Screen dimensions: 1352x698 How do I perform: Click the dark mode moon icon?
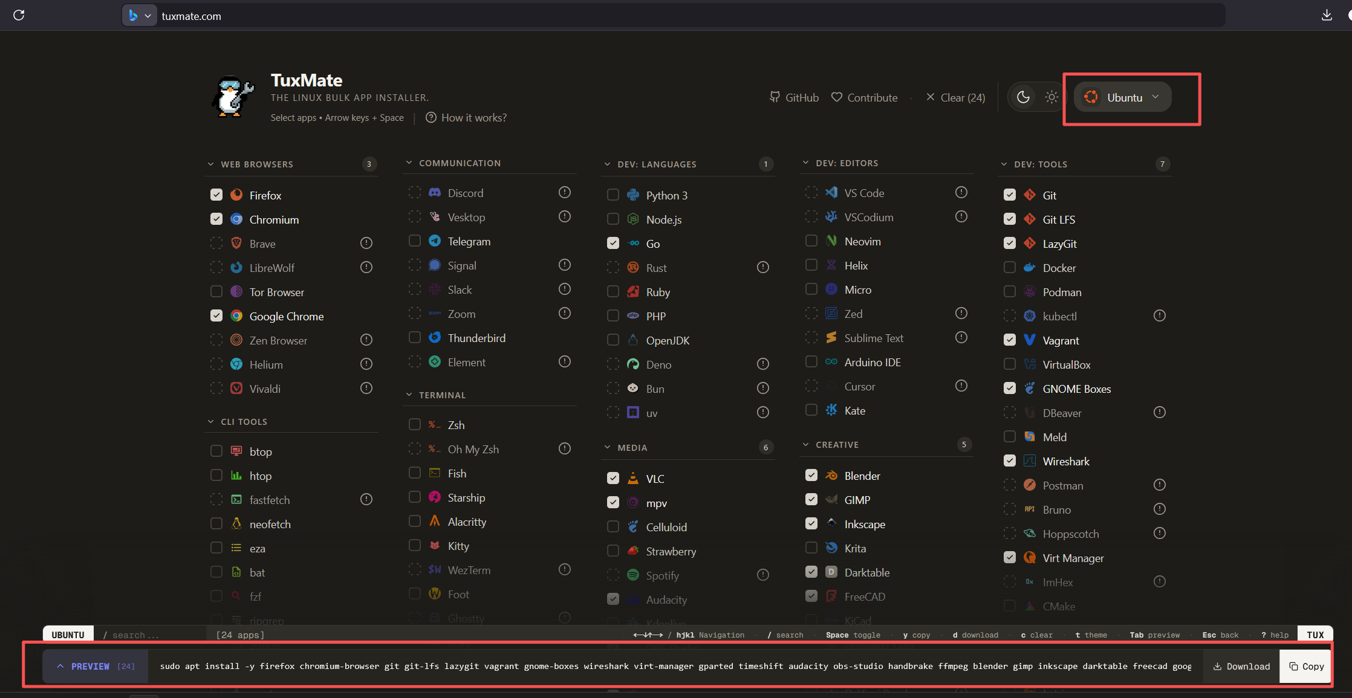1023,97
